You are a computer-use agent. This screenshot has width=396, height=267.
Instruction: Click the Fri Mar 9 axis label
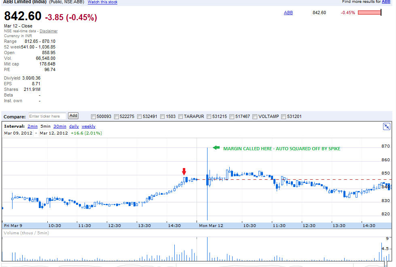13,226
